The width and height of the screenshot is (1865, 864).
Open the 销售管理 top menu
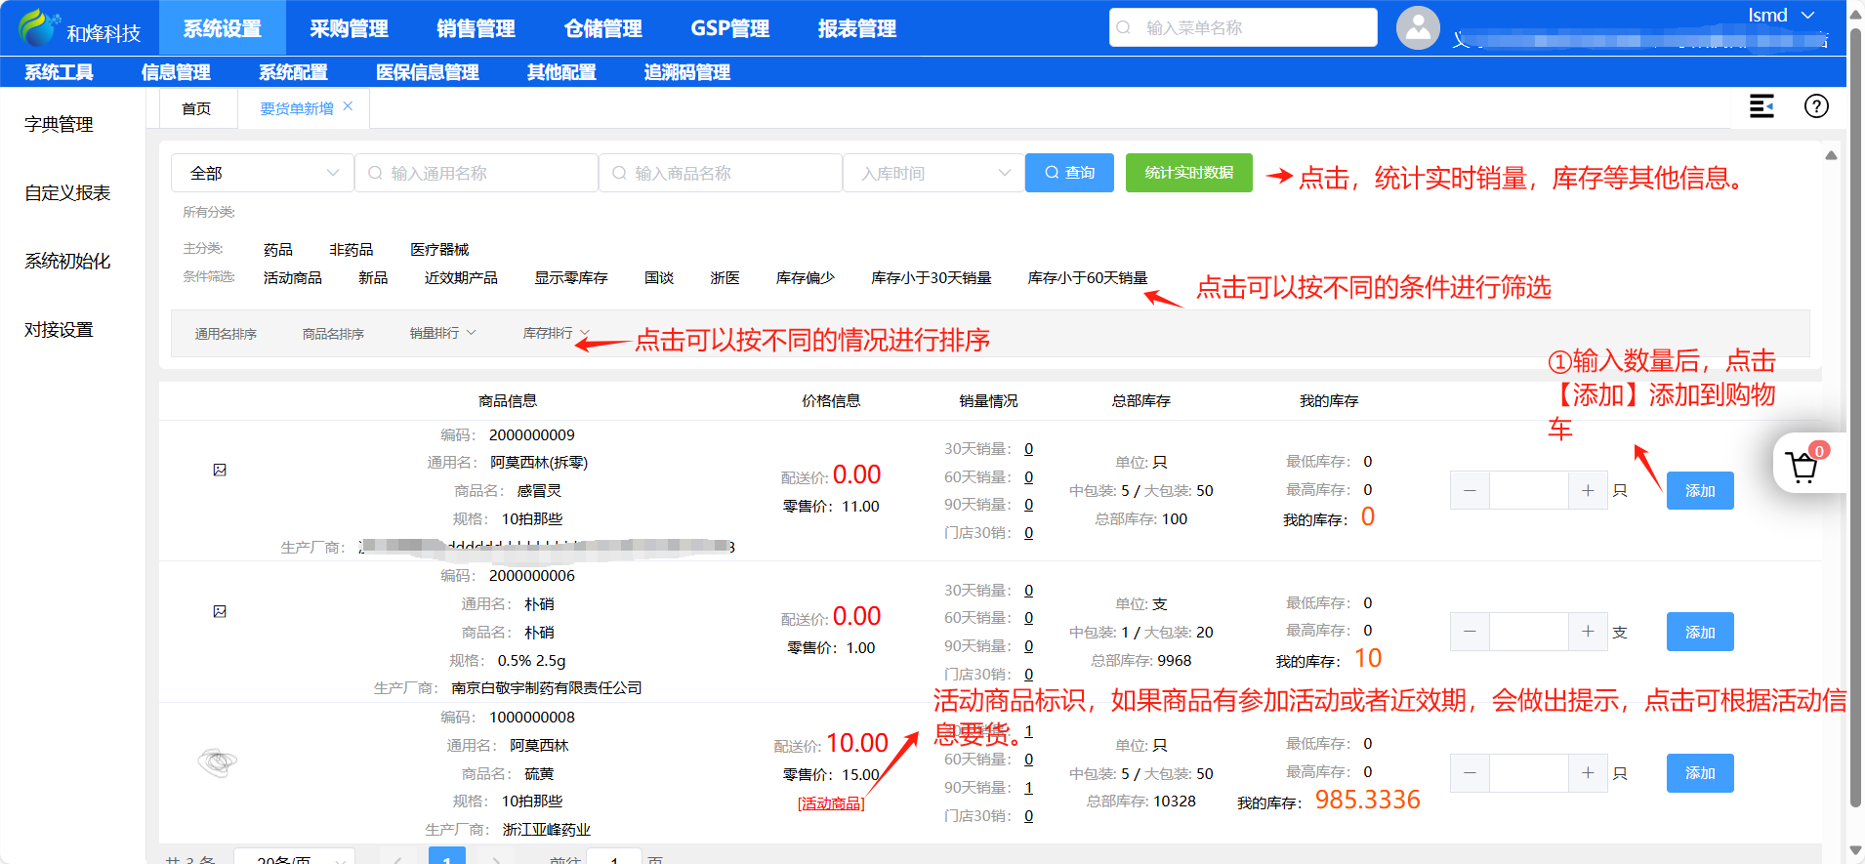476,27
